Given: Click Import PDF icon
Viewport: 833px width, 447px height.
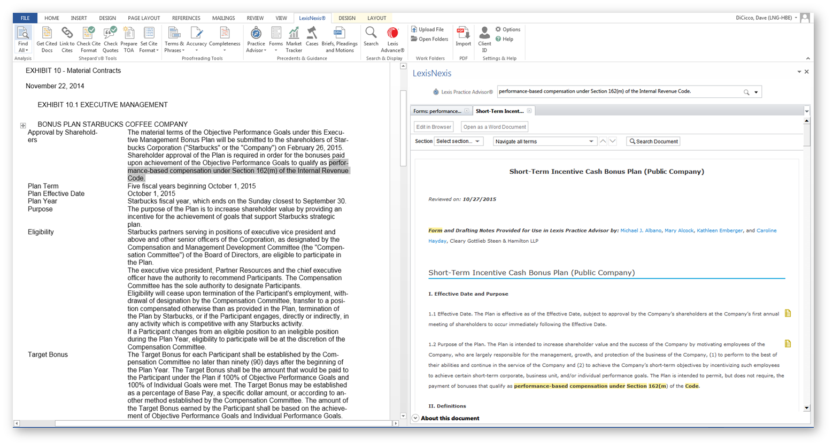Looking at the screenshot, I should pos(464,36).
